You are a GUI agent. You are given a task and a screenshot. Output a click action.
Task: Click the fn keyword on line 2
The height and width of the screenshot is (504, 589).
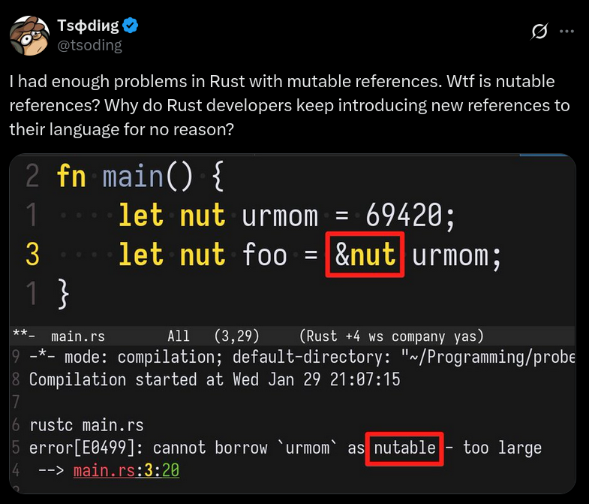pos(71,175)
